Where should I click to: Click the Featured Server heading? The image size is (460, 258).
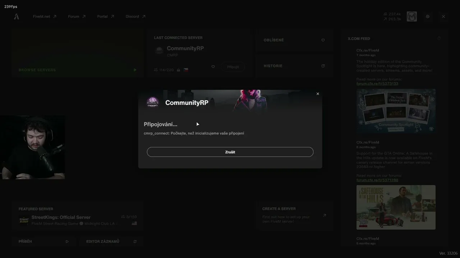click(36, 209)
